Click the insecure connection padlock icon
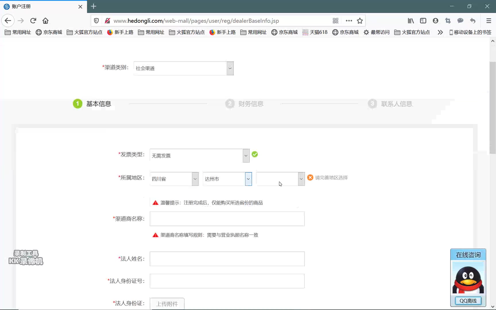This screenshot has width=496, height=310. [107, 21]
